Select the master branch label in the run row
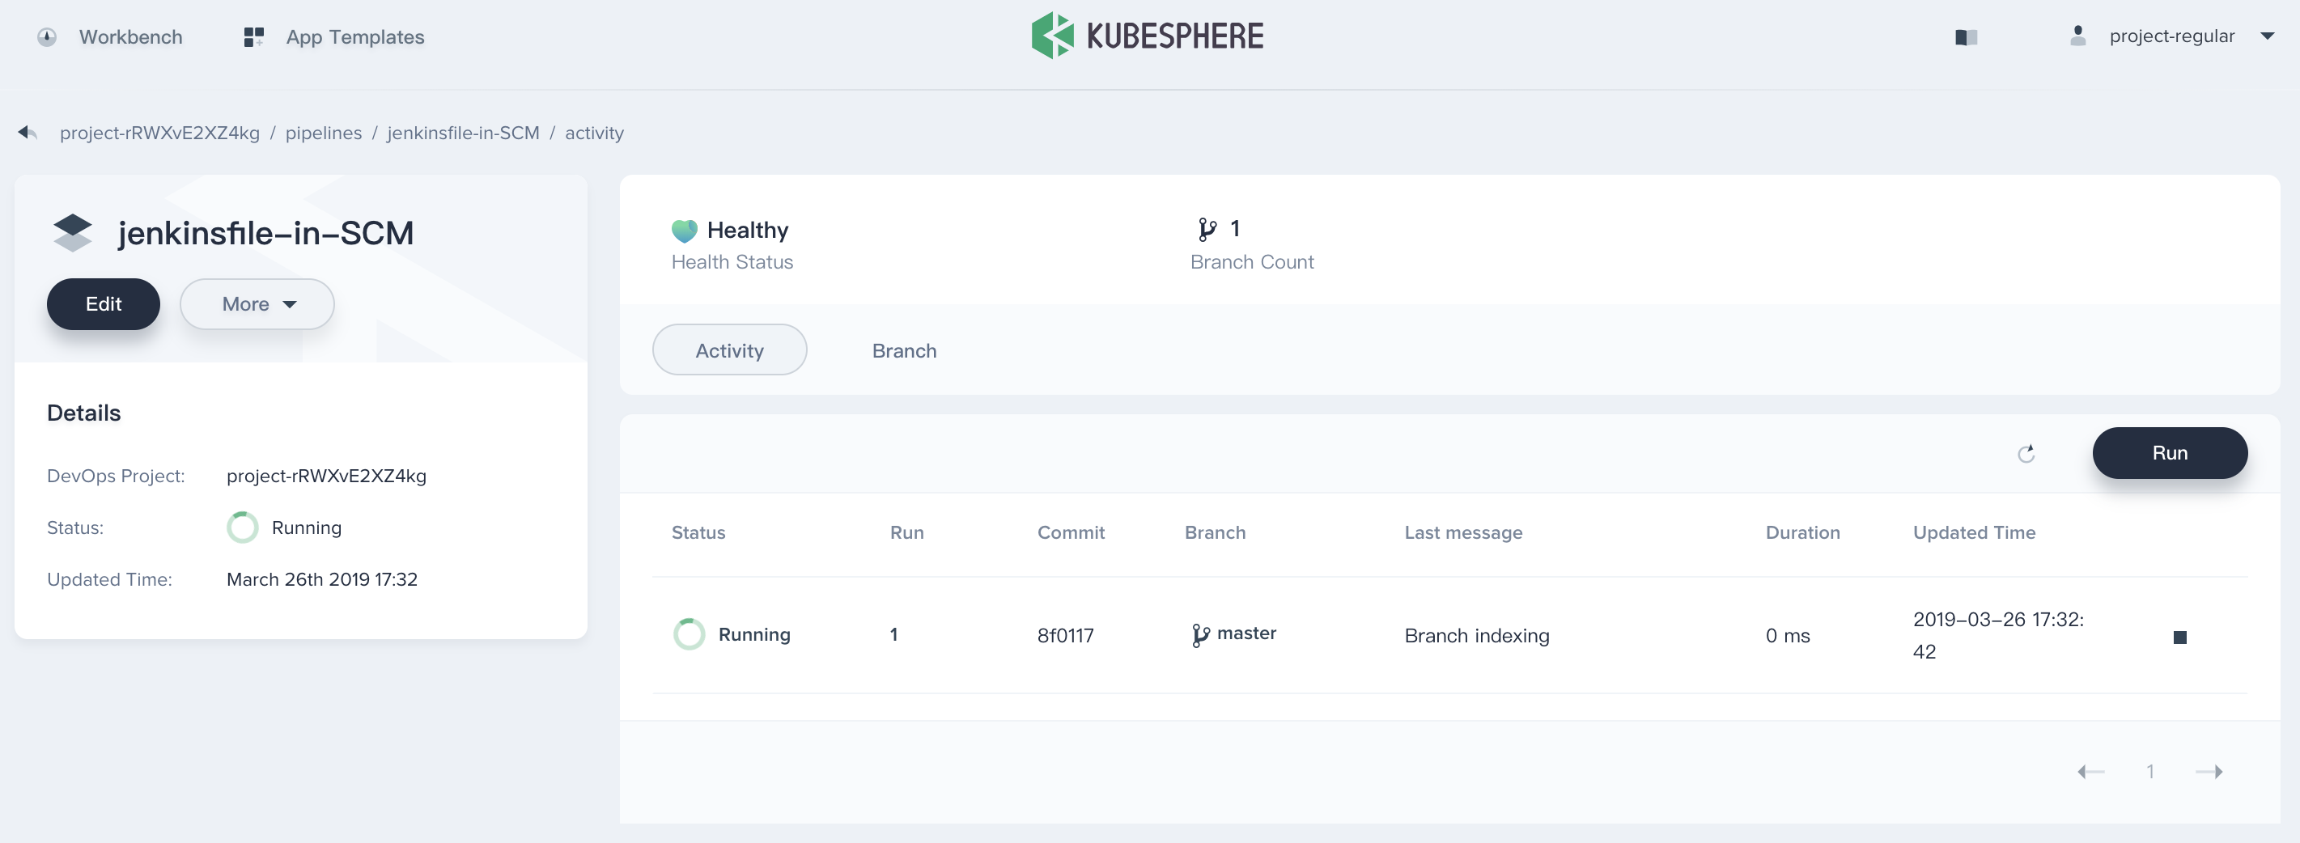This screenshot has width=2300, height=843. [1235, 634]
